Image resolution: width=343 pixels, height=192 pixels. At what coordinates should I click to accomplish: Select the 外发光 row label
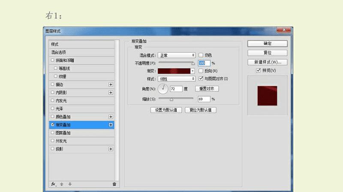click(x=61, y=141)
